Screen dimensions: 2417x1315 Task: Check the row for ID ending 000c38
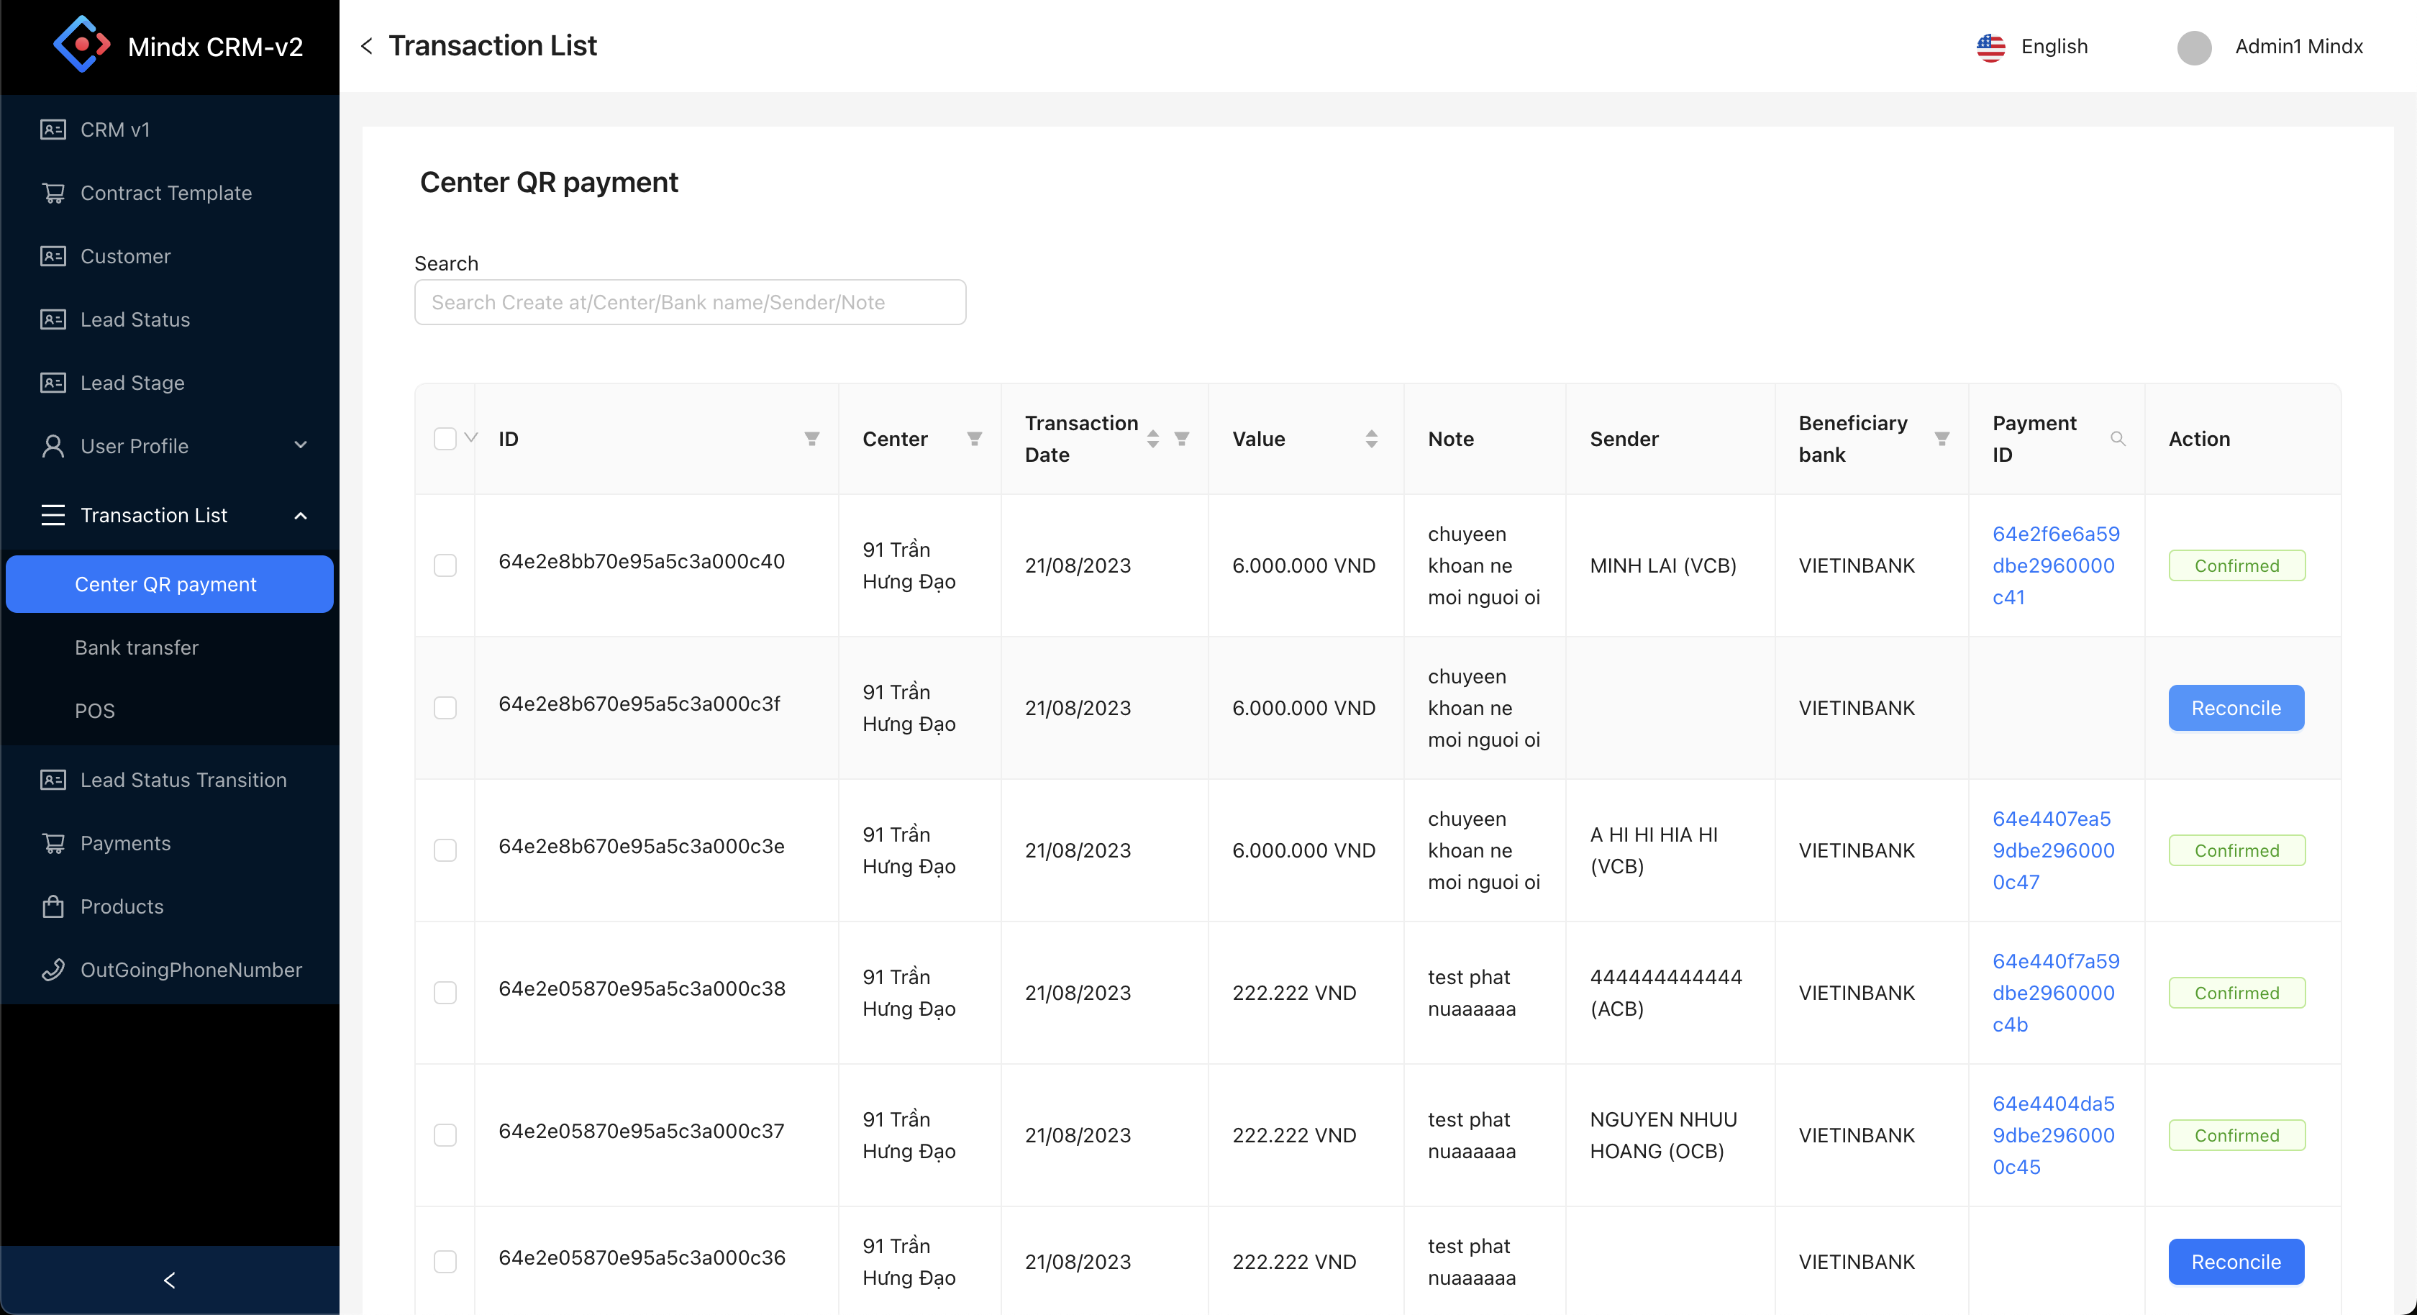445,992
